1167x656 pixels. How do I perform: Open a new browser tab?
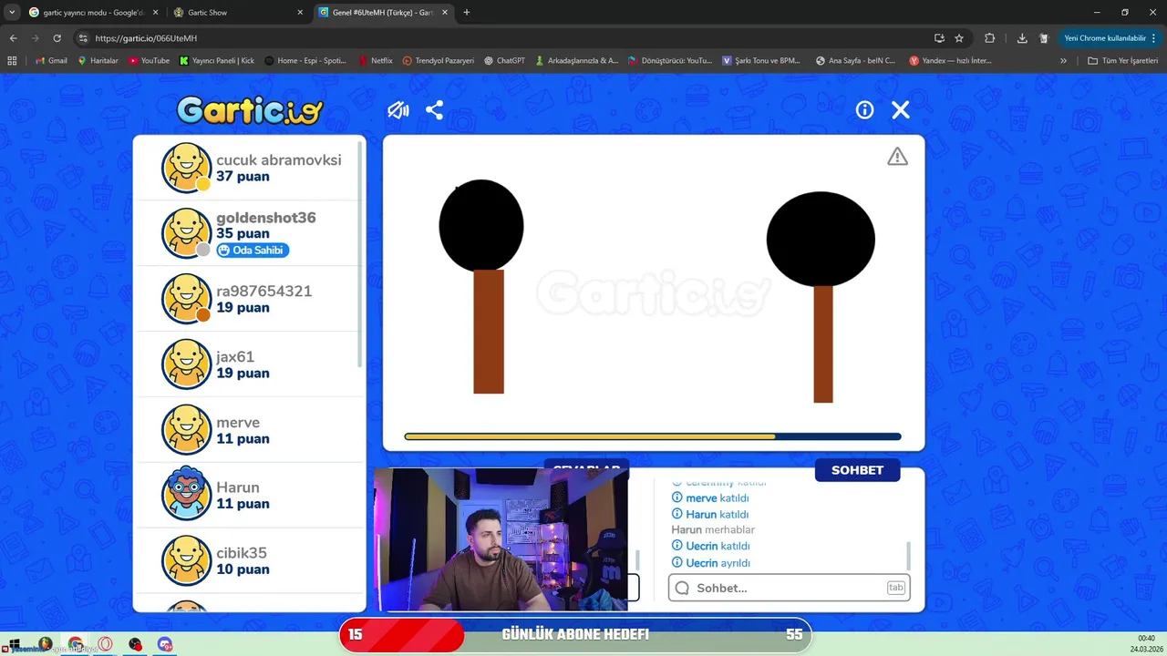click(467, 13)
